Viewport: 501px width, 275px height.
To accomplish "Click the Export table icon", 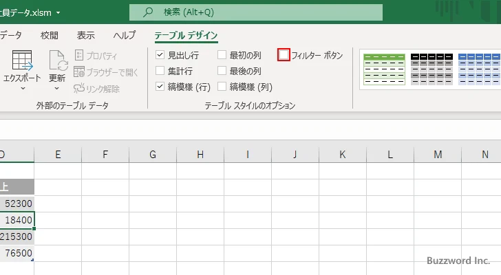I will pos(22,60).
